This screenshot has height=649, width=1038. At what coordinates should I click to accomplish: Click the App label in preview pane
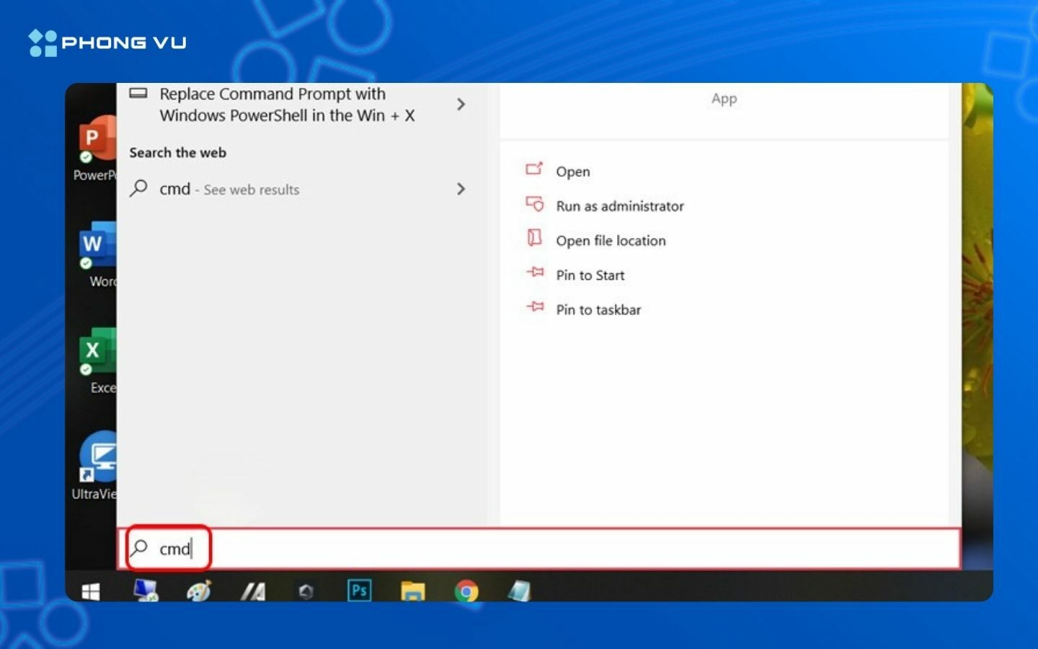click(x=724, y=99)
